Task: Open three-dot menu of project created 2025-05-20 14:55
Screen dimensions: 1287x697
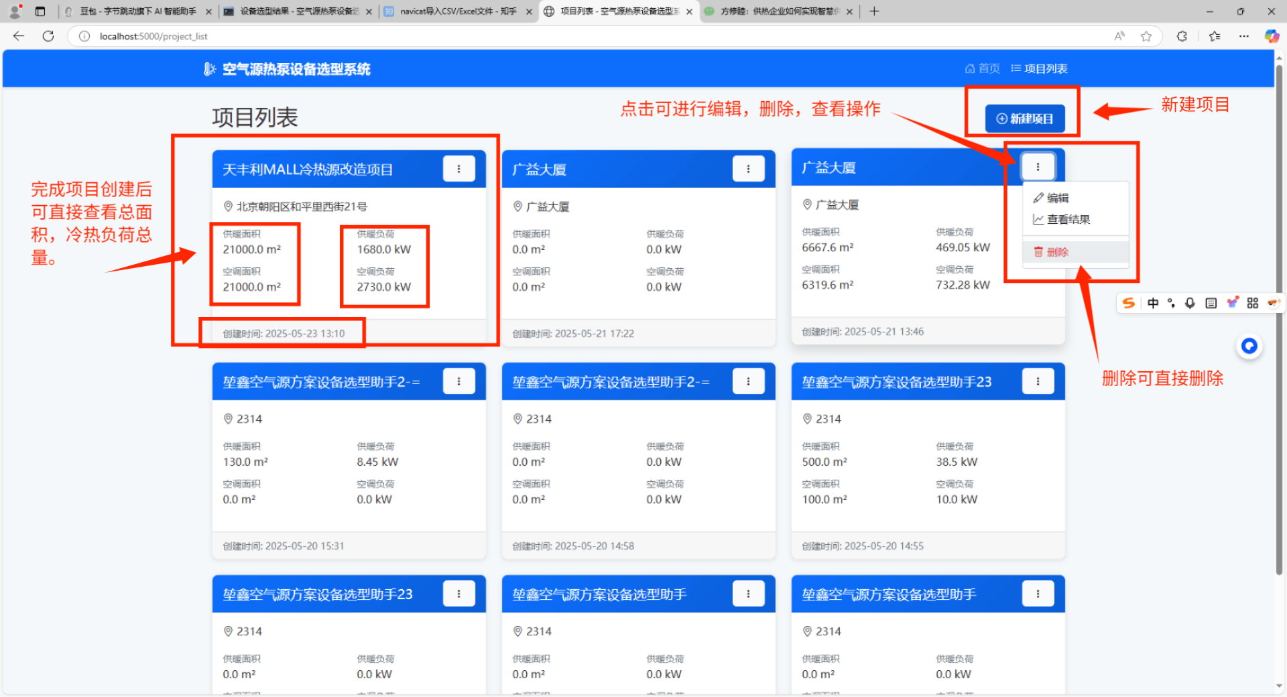Action: click(x=1038, y=381)
